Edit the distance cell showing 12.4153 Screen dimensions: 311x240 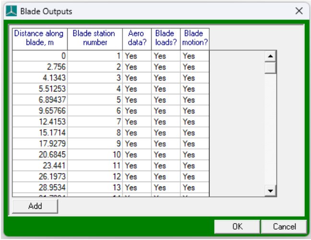coord(40,122)
